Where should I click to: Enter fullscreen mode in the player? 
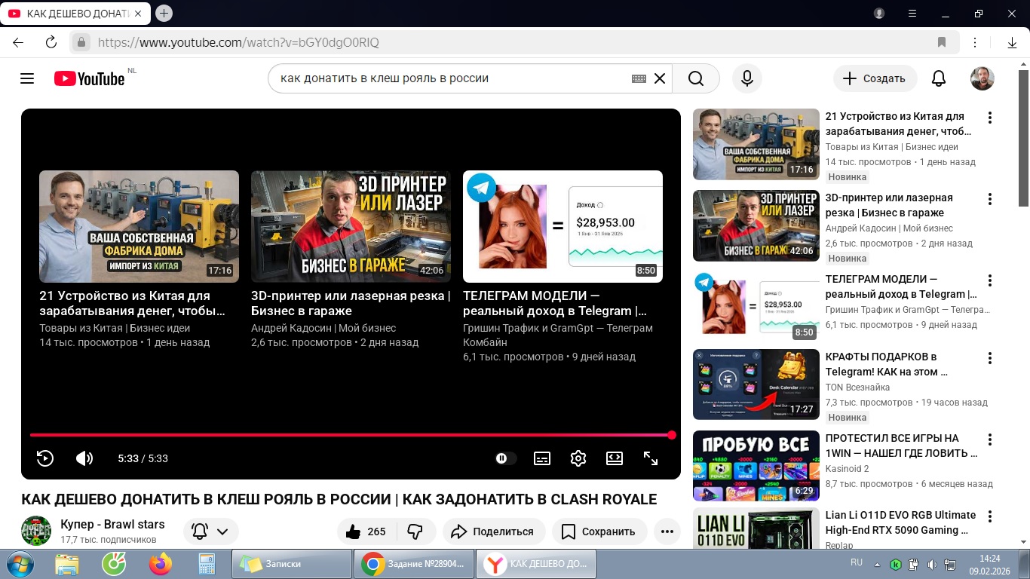(x=650, y=458)
